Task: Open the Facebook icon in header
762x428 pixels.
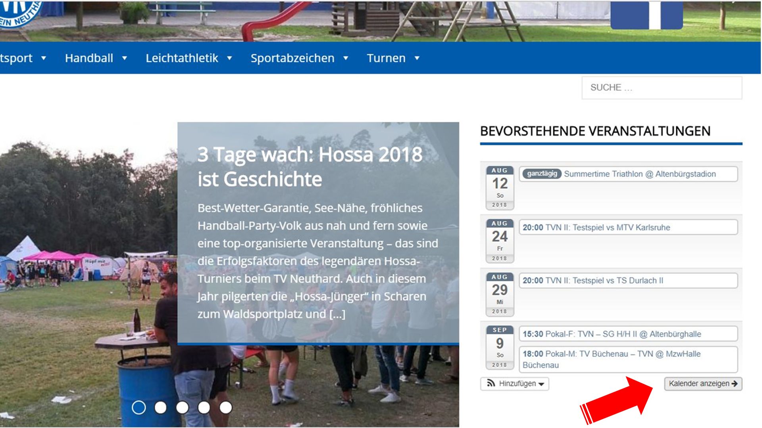Action: [x=647, y=15]
